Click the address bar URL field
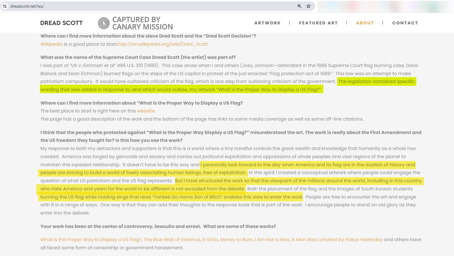This screenshot has height=256, width=454. (x=140, y=6)
